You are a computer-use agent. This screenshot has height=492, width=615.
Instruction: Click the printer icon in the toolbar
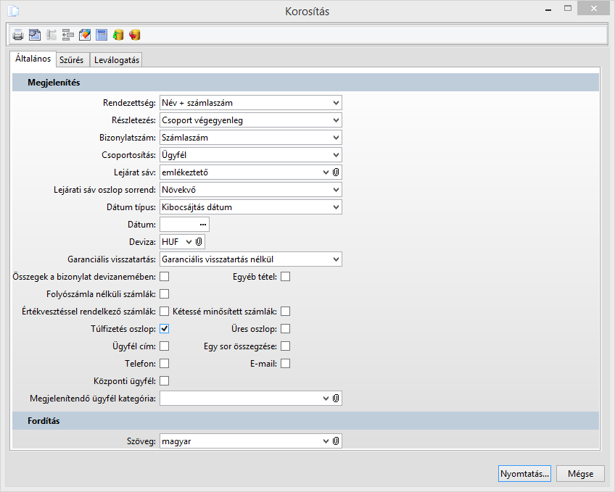pyautogui.click(x=18, y=34)
